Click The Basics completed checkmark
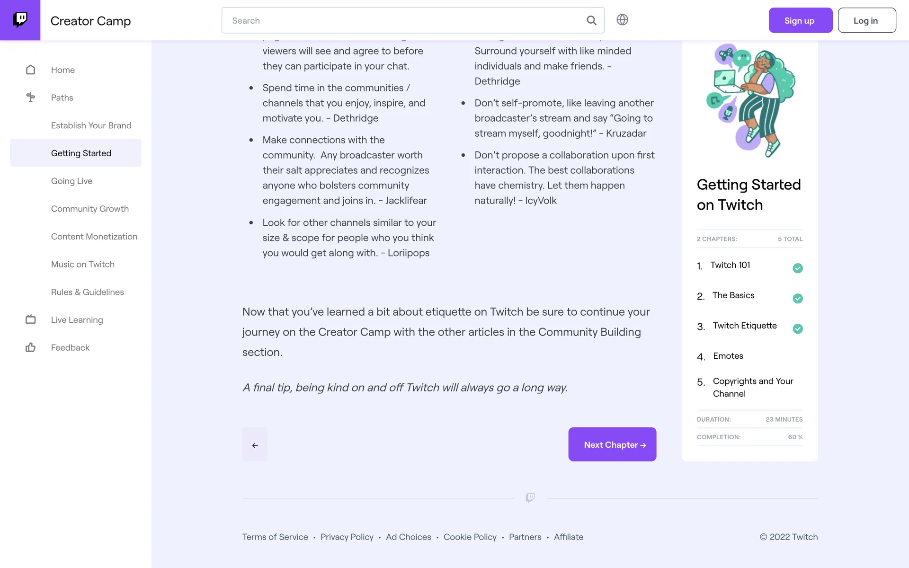 click(798, 299)
